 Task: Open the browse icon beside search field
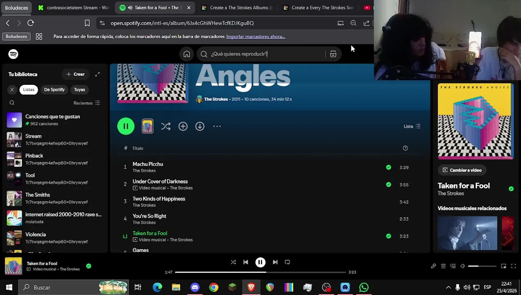tap(333, 54)
